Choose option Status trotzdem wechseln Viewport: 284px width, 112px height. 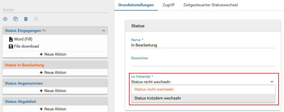[203, 98]
